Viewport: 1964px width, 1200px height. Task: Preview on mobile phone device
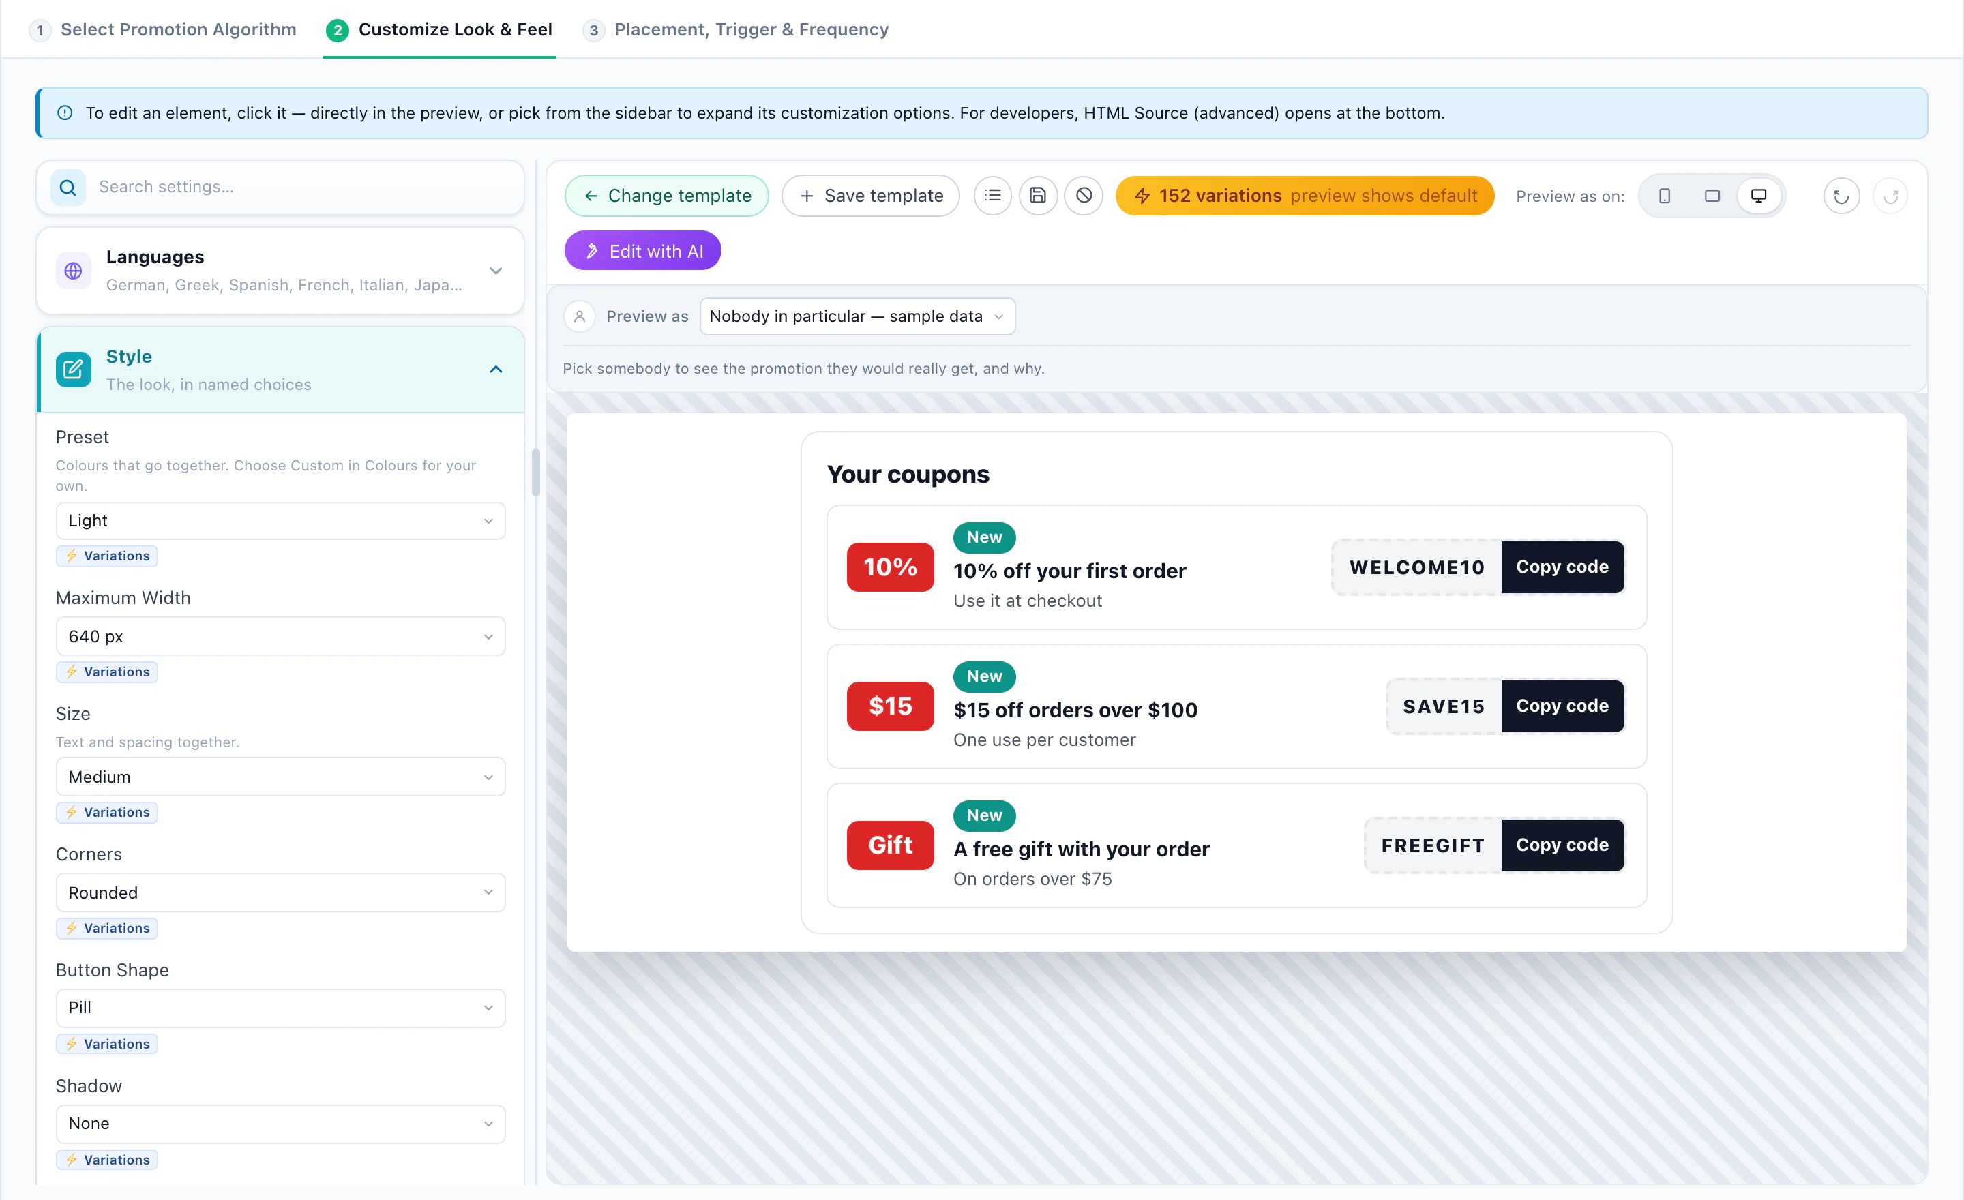click(1665, 196)
